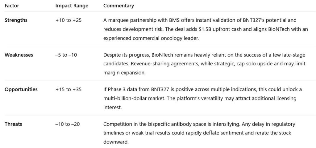This screenshot has height=148, width=316.
Task: Select the Opportunities row label
Action: point(21,89)
